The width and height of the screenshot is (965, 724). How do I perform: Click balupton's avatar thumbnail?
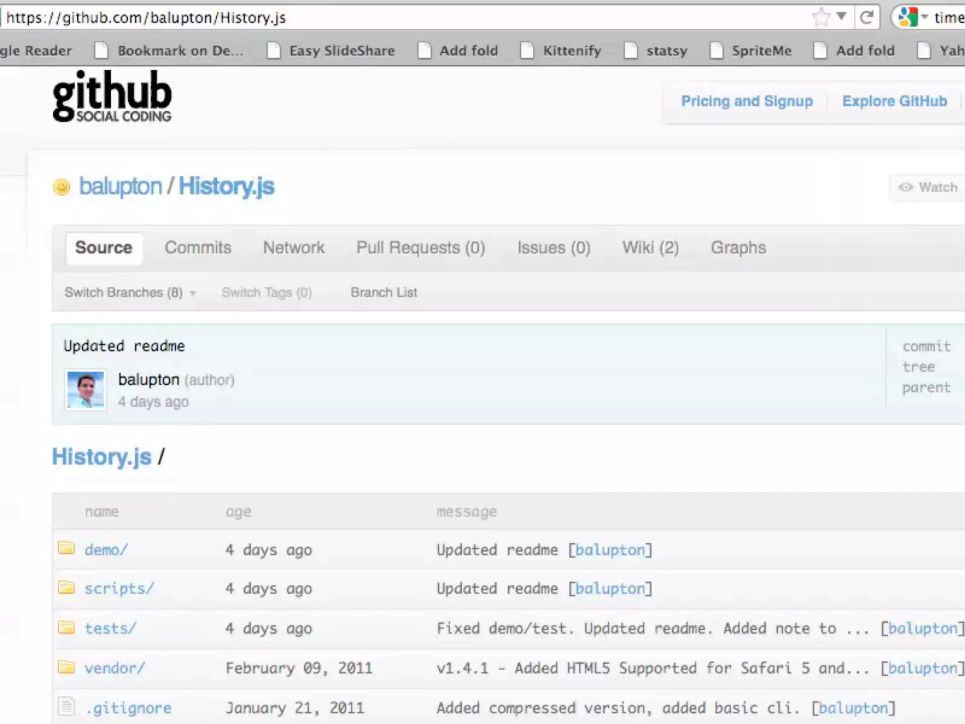pos(86,390)
